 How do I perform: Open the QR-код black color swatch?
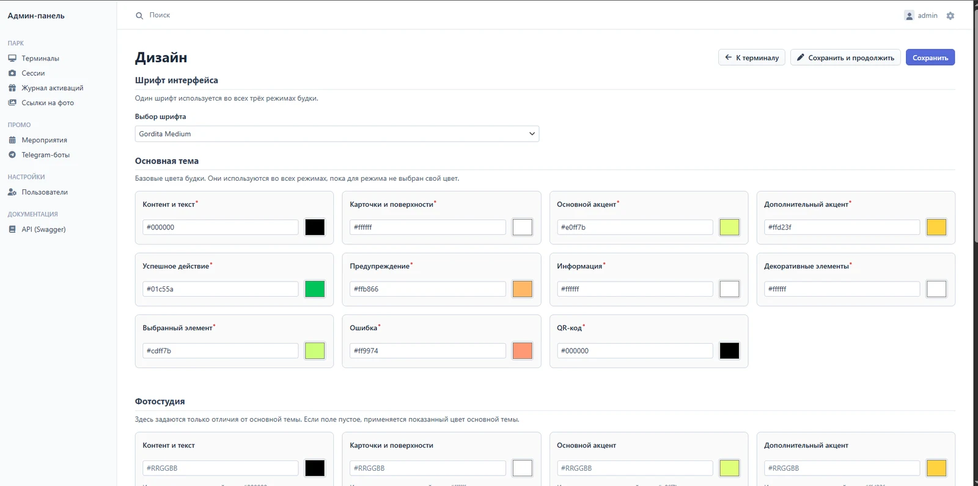pyautogui.click(x=729, y=350)
